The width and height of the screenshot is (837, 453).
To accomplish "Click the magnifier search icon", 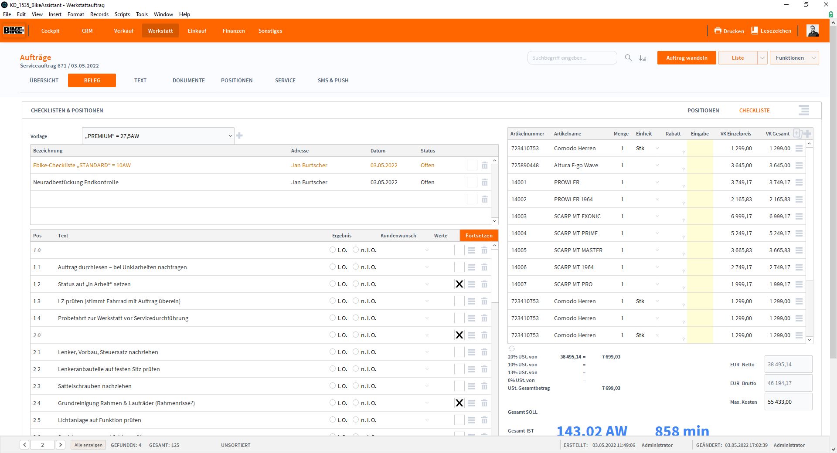I will click(628, 58).
